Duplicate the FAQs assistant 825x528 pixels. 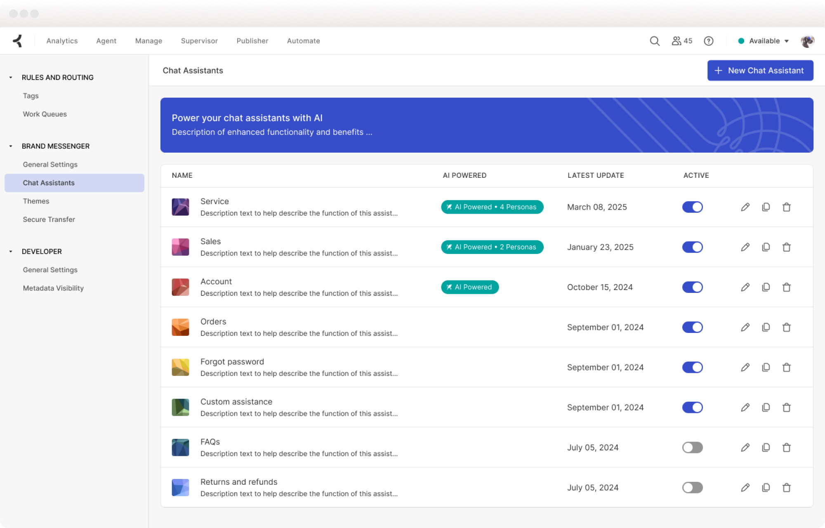point(766,448)
